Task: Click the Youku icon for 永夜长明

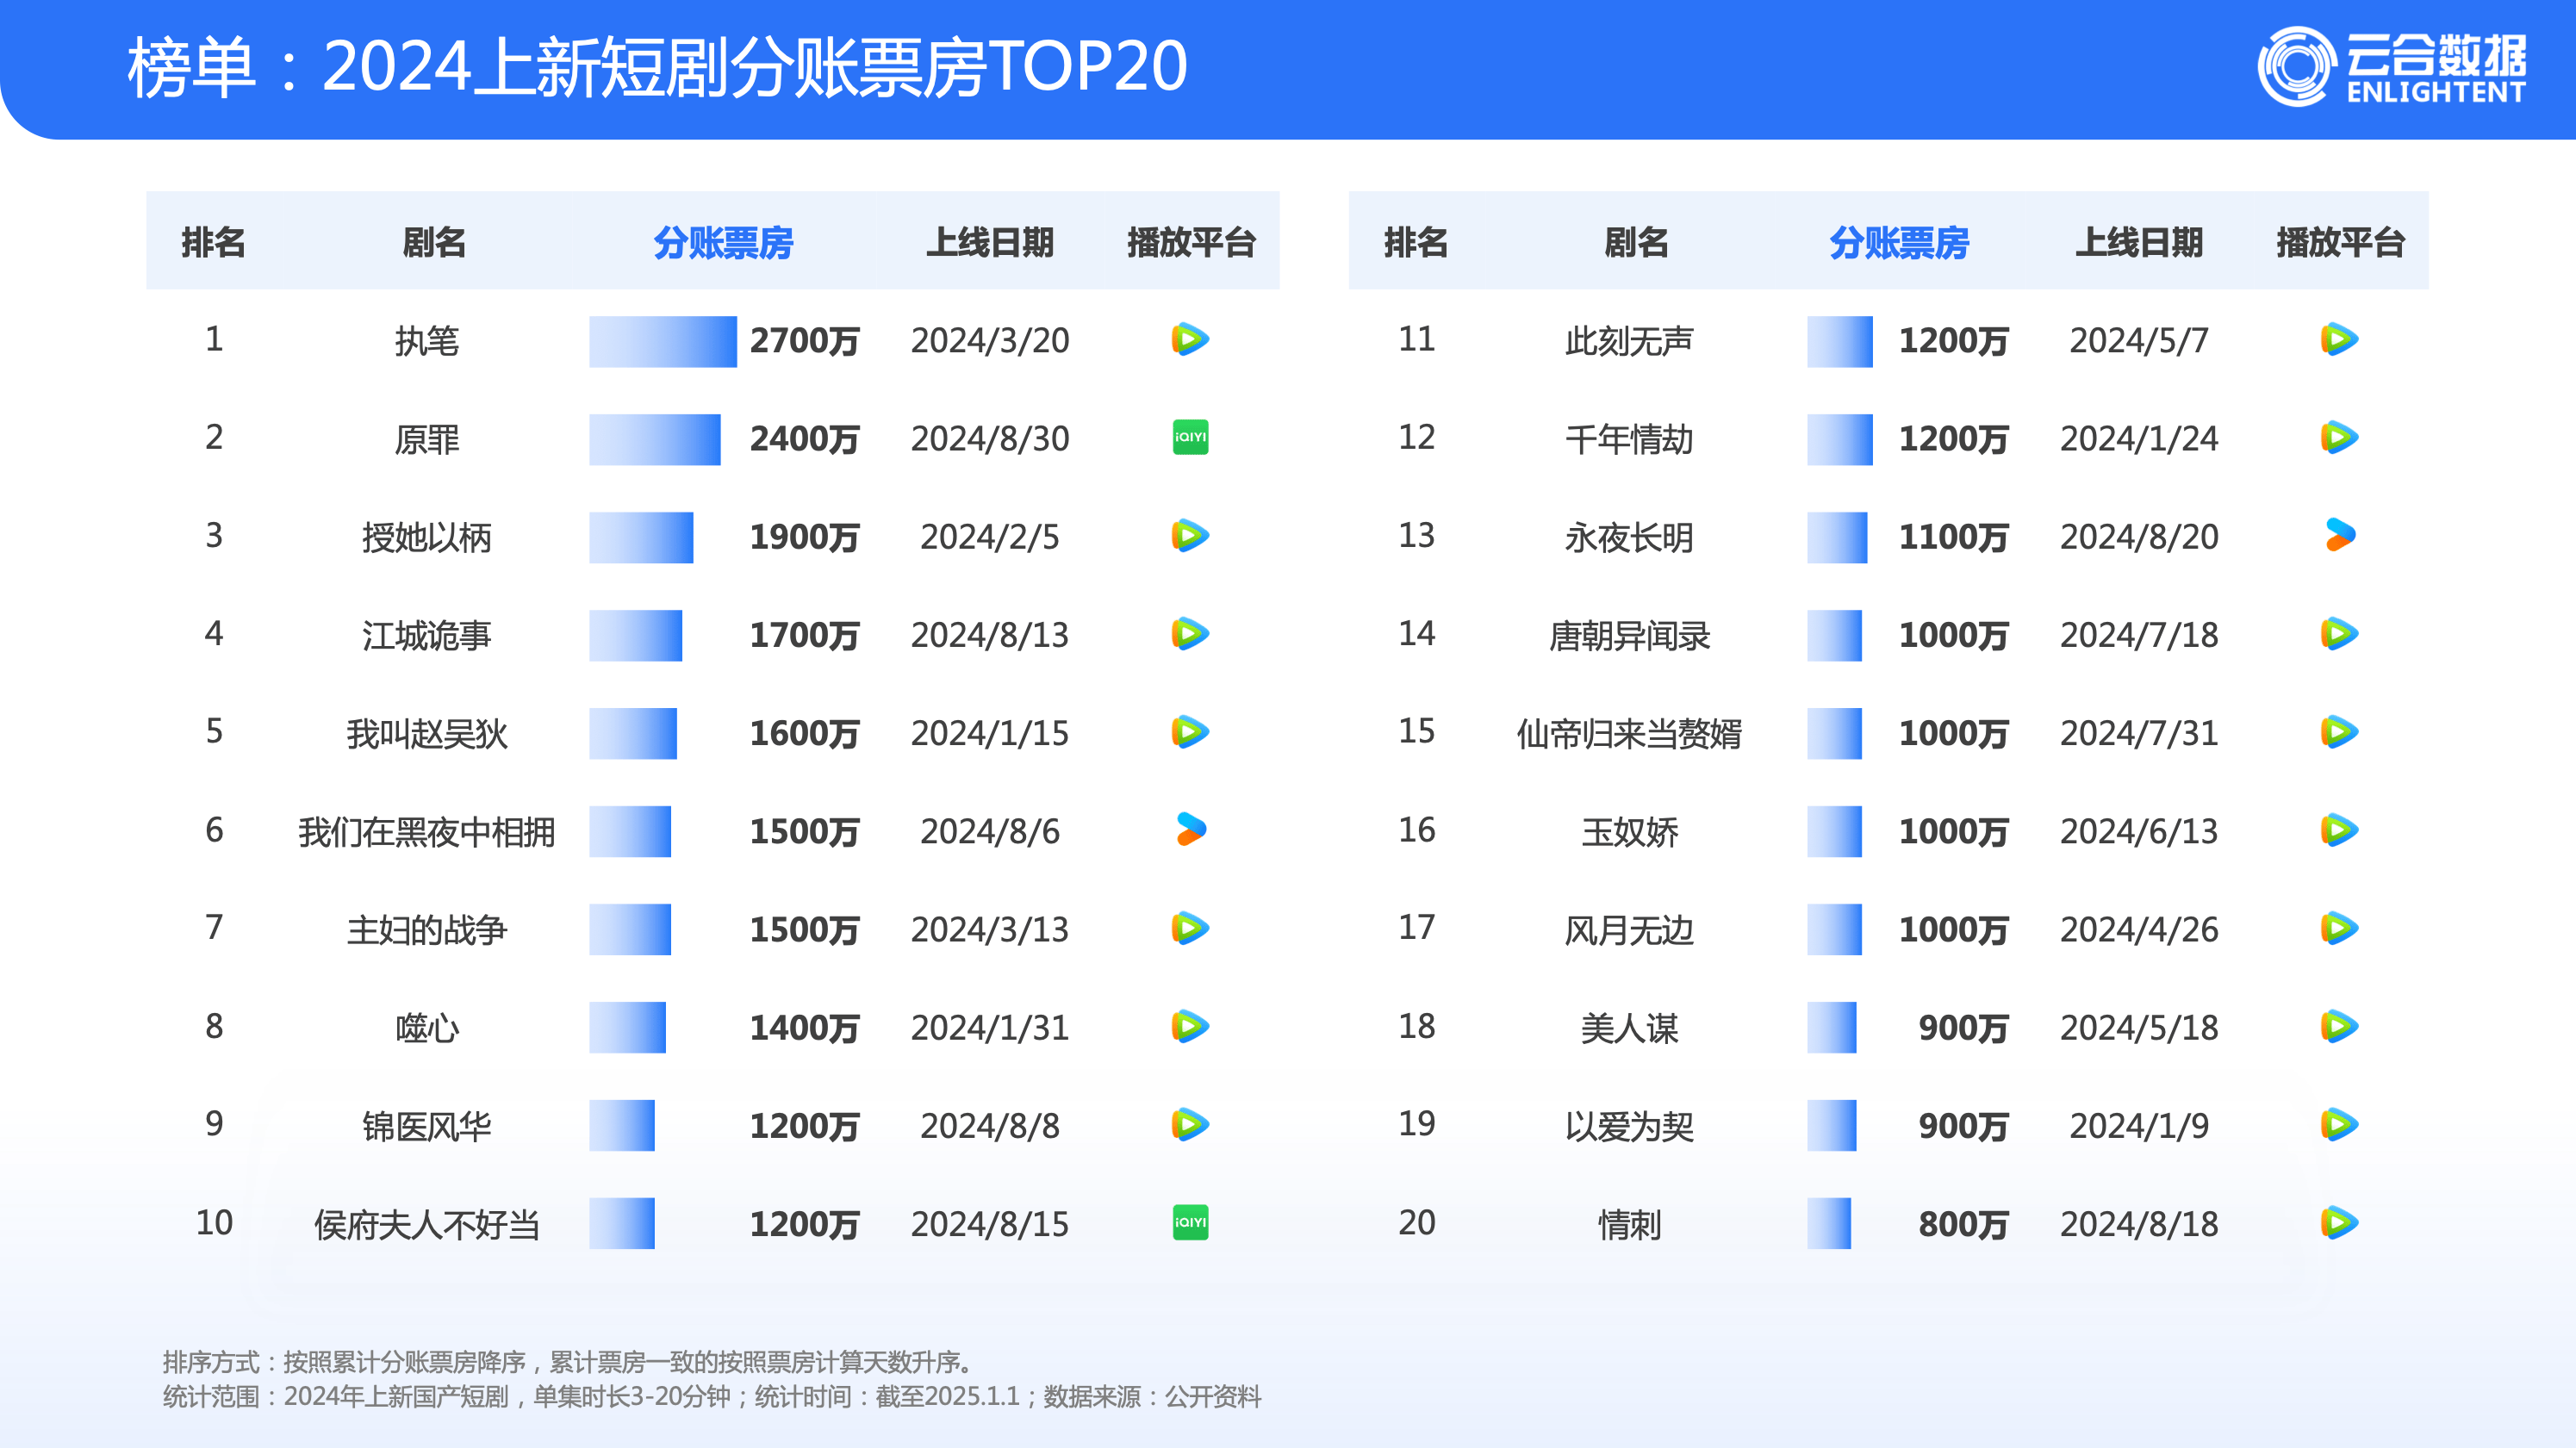Action: point(2339,536)
